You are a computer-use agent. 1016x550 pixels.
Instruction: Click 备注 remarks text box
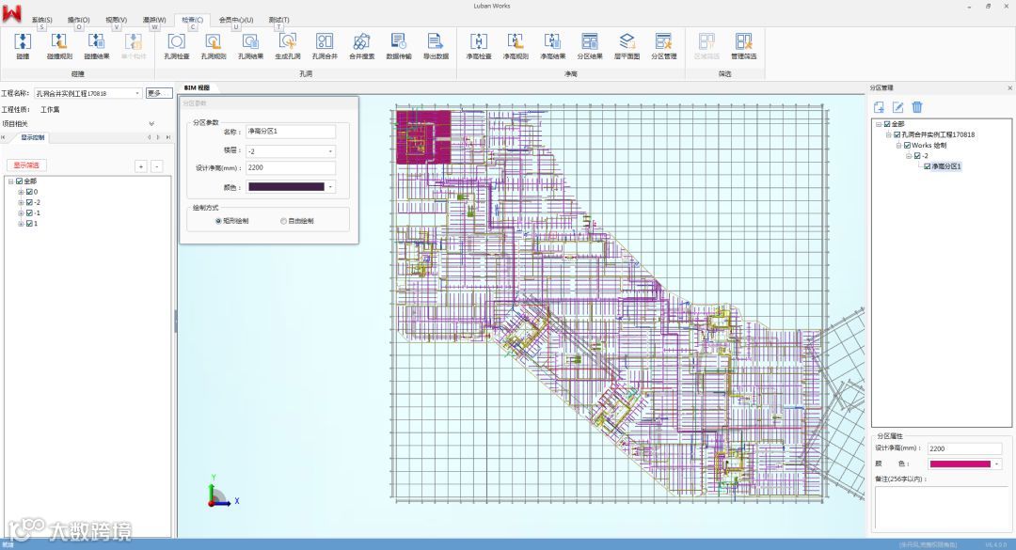point(941,510)
